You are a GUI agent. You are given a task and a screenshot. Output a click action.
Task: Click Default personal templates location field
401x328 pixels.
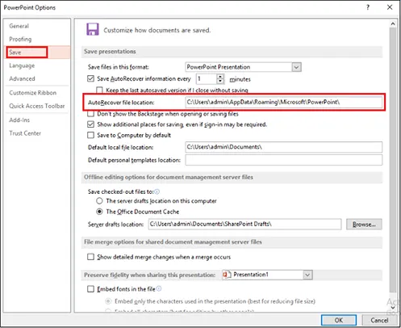coord(284,160)
